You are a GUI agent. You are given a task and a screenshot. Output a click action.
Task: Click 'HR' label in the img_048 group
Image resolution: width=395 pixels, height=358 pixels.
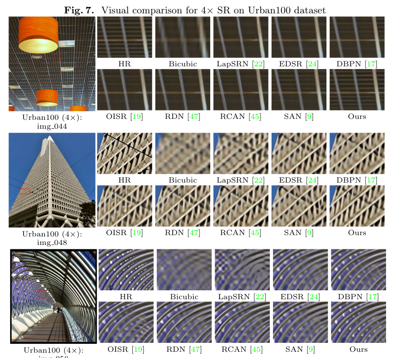point(125,180)
